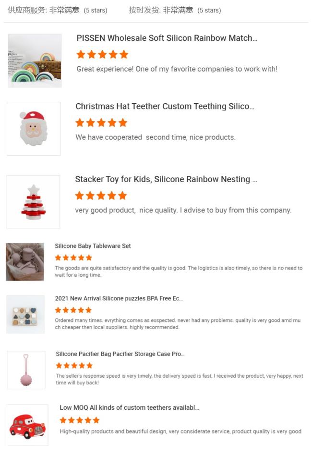Open PISSEN Wholesale Soft Silicon Rainbow title
Screen dimensions: 312x454
click(x=167, y=38)
